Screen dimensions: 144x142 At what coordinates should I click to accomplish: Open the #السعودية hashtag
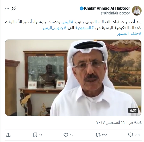click(x=85, y=28)
